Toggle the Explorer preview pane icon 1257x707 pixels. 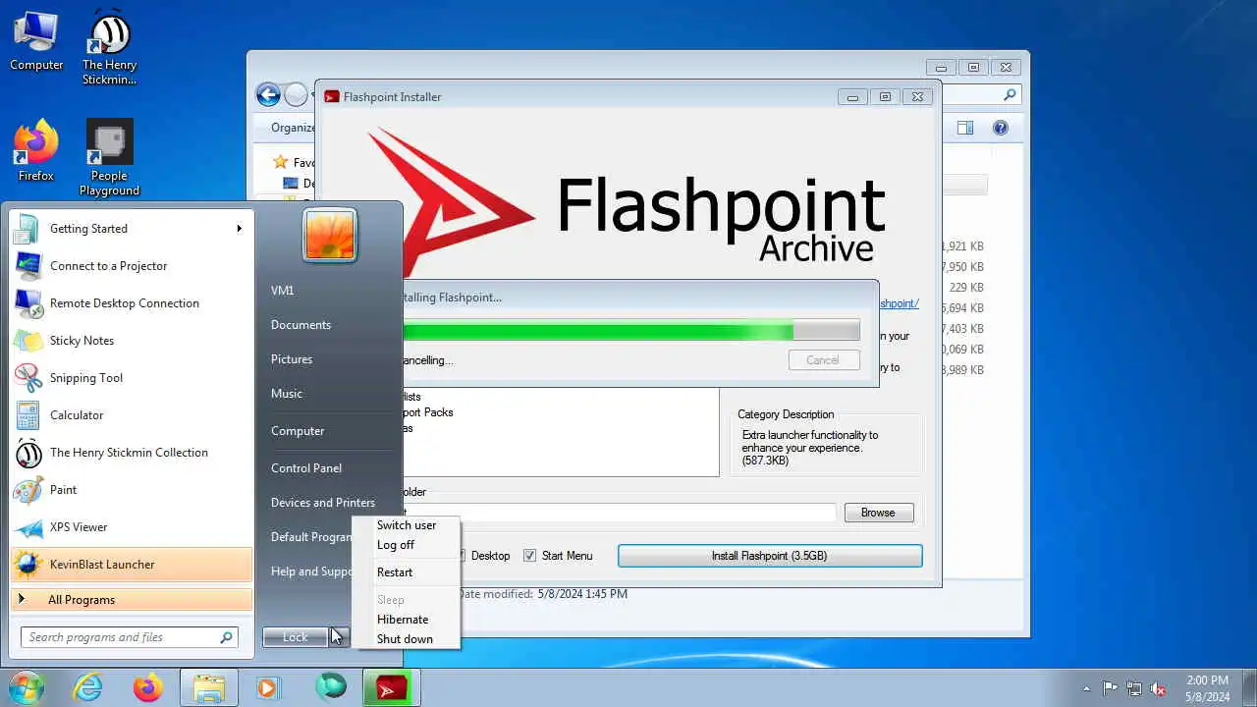point(965,128)
